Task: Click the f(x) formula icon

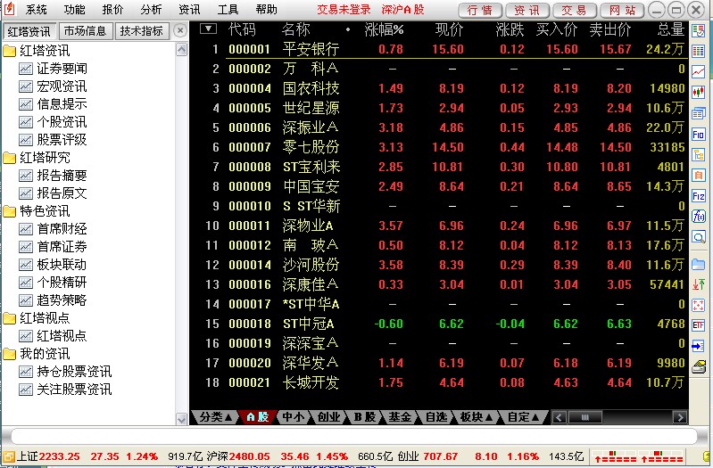Action: 699,216
